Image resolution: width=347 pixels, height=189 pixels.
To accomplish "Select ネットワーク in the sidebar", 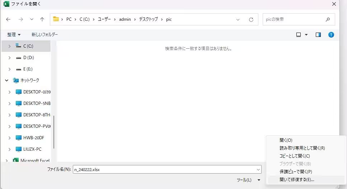I will pos(26,81).
